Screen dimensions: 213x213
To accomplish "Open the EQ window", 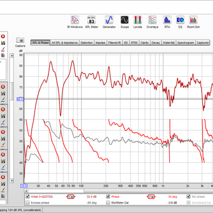I will point(180,22).
